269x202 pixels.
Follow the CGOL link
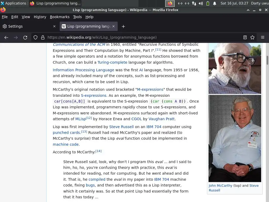137,119
